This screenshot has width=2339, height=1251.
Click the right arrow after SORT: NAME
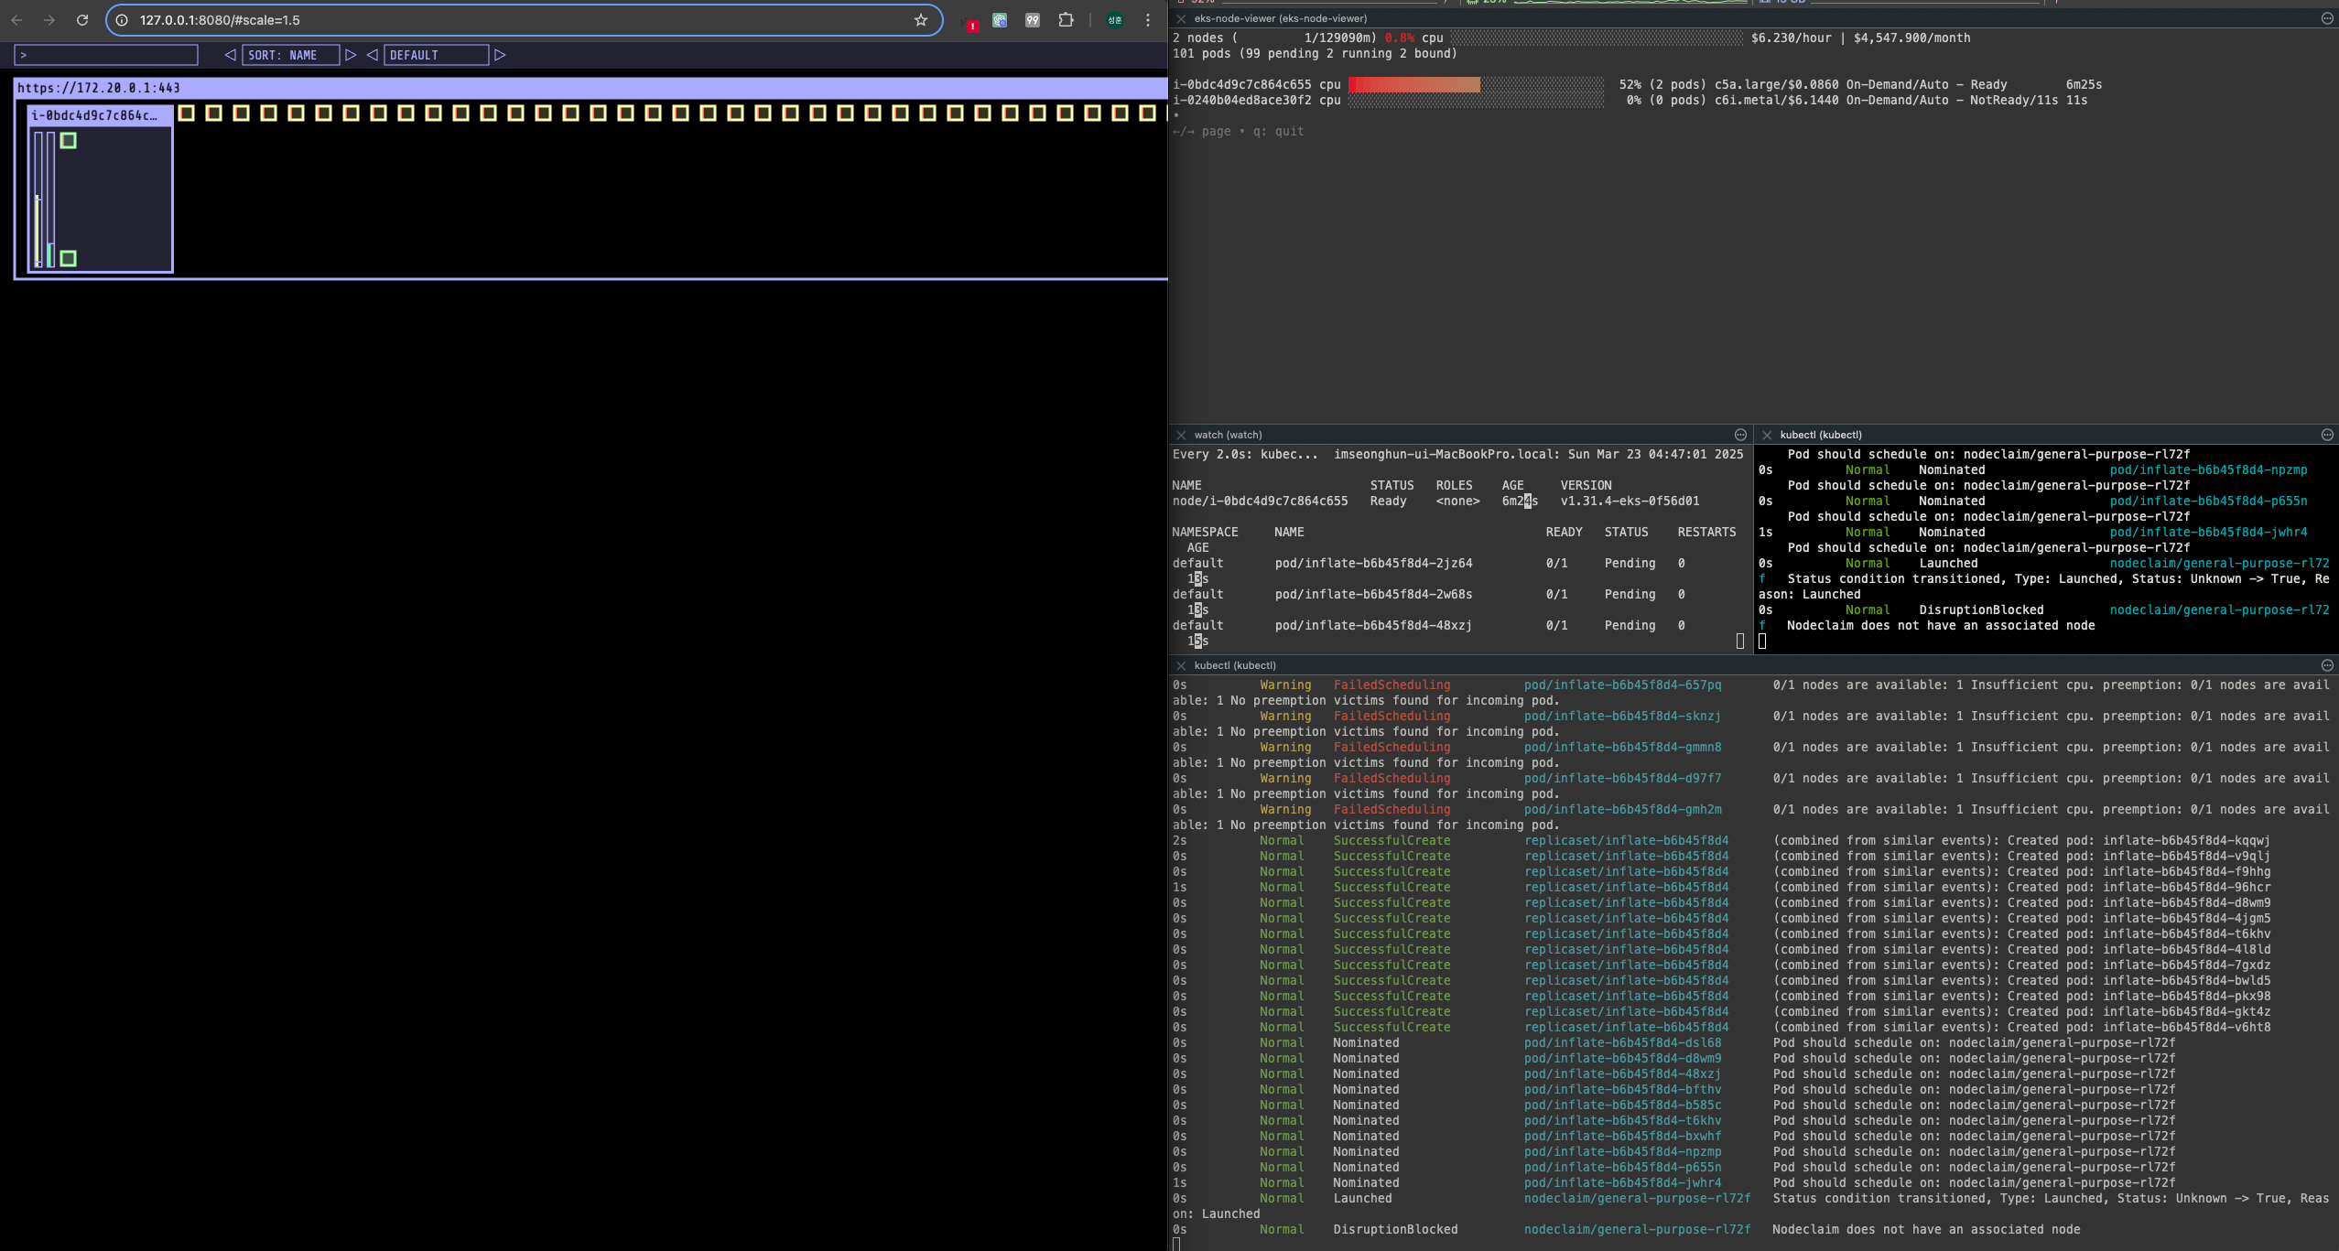coord(350,55)
